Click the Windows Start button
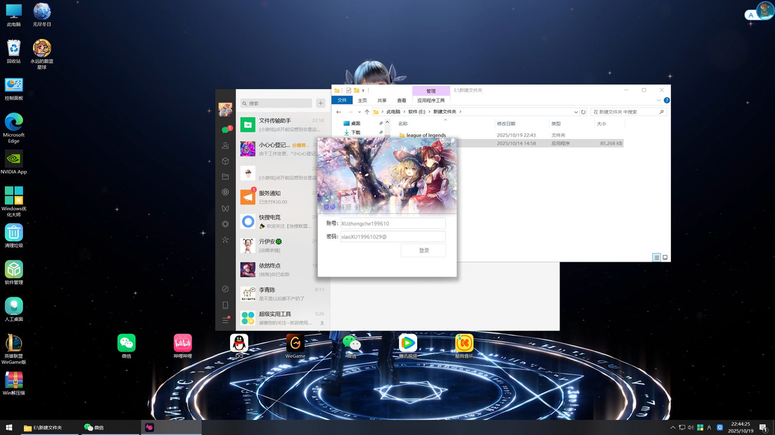This screenshot has width=775, height=435. click(x=9, y=427)
